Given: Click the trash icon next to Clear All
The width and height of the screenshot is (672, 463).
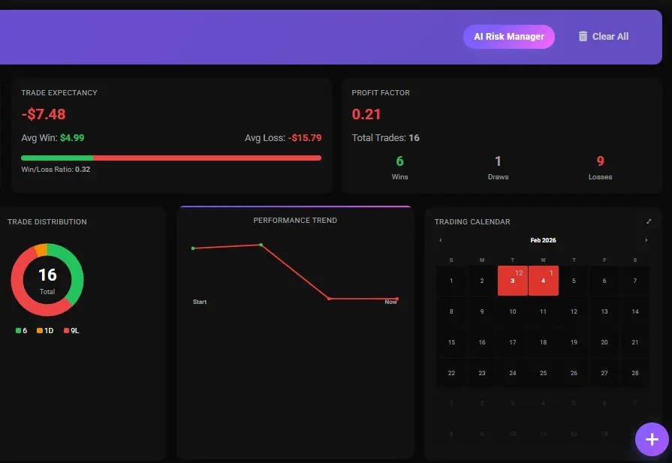Looking at the screenshot, I should pyautogui.click(x=583, y=36).
